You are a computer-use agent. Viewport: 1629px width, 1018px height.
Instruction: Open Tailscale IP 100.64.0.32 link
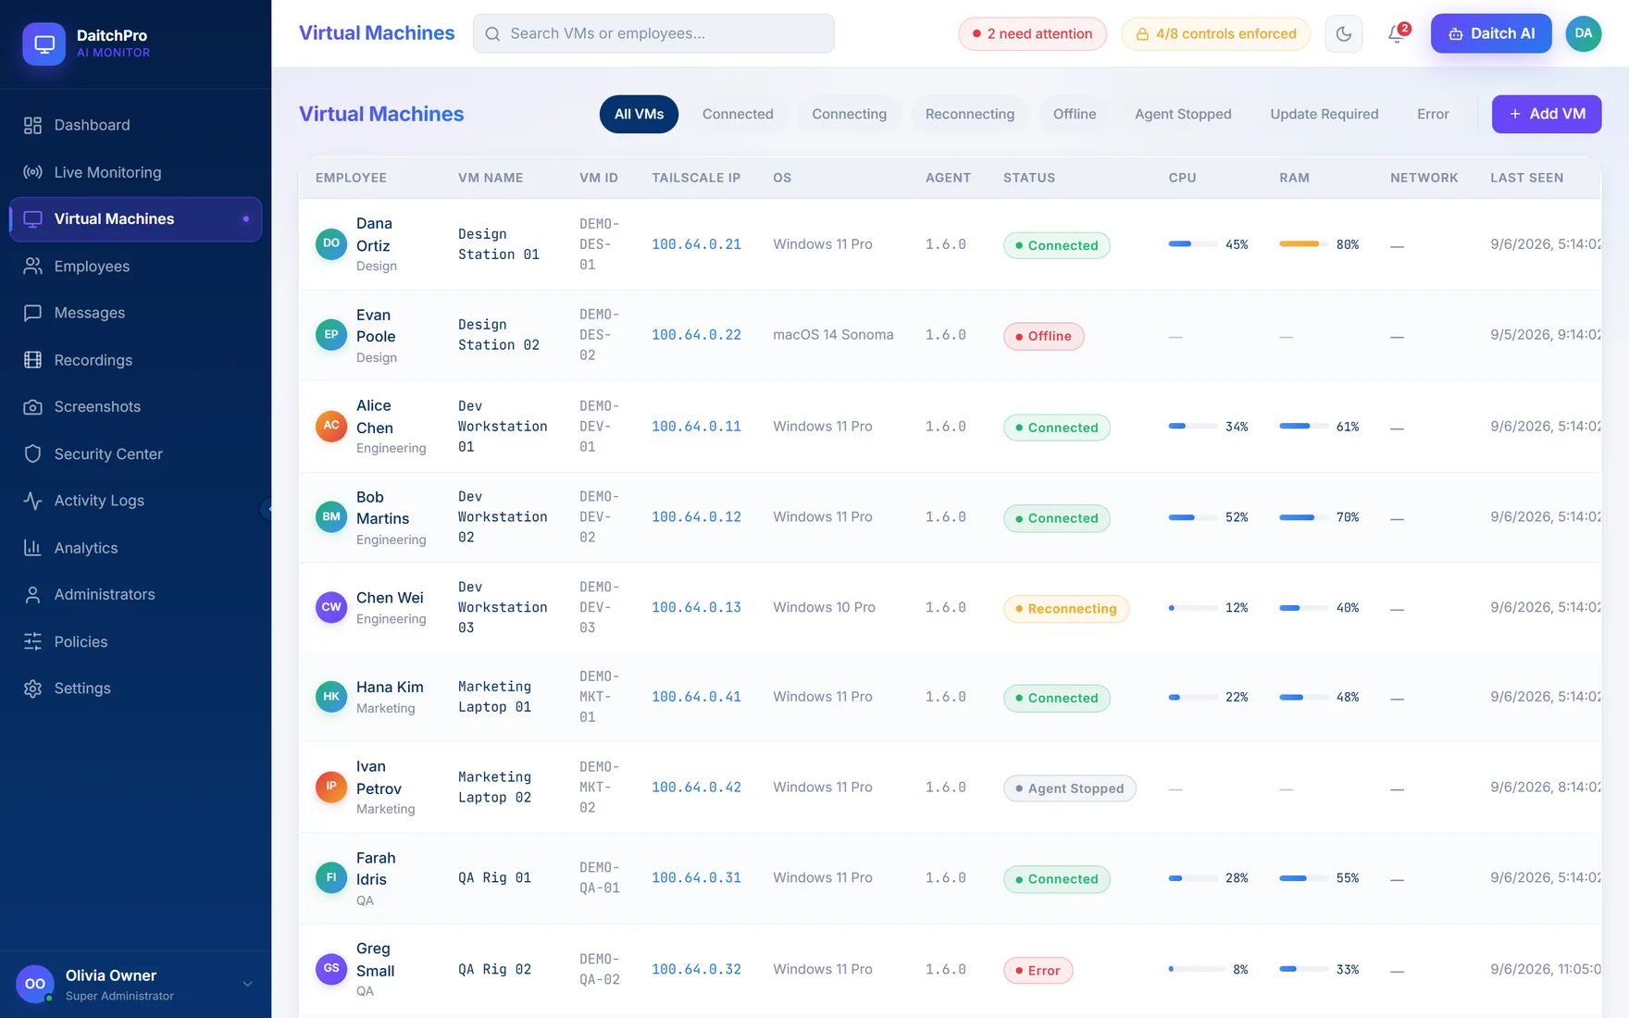696,969
